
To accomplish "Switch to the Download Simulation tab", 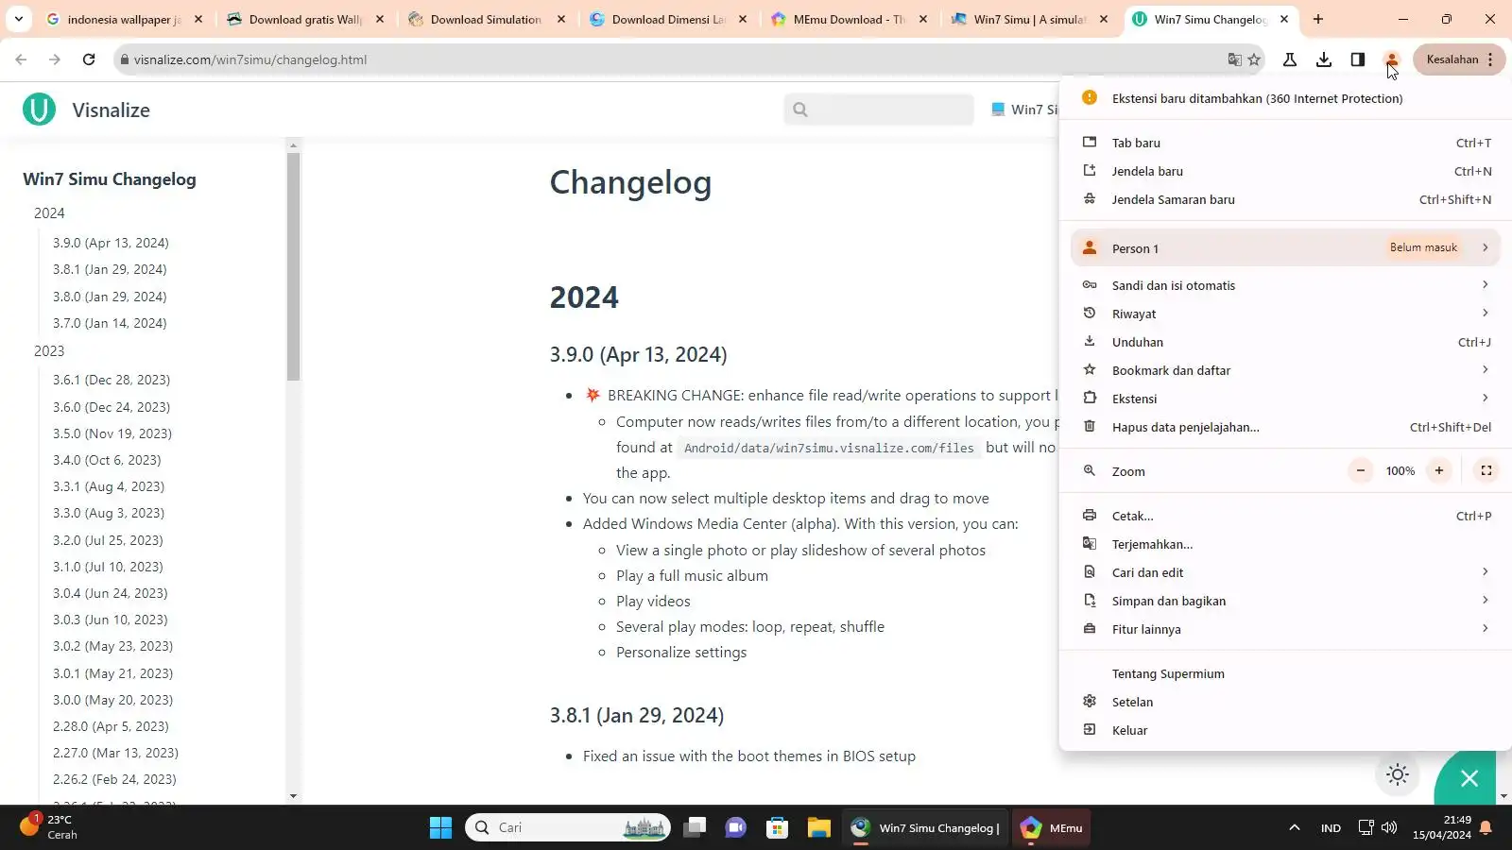I will (486, 19).
